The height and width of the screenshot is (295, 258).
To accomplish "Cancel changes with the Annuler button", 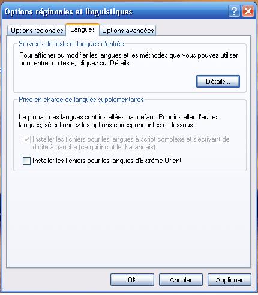I will 181,280.
